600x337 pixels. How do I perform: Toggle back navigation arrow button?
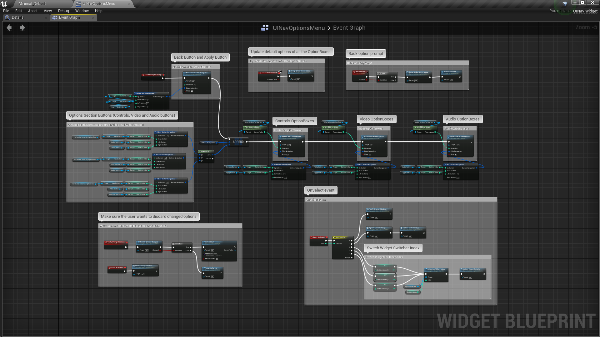click(9, 27)
